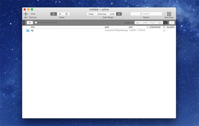This screenshot has width=199, height=126.
Task: Sort by duration column header
Action: click(x=171, y=27)
